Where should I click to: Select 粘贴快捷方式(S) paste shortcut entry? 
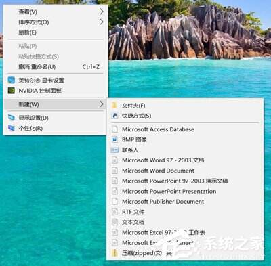coord(56,56)
